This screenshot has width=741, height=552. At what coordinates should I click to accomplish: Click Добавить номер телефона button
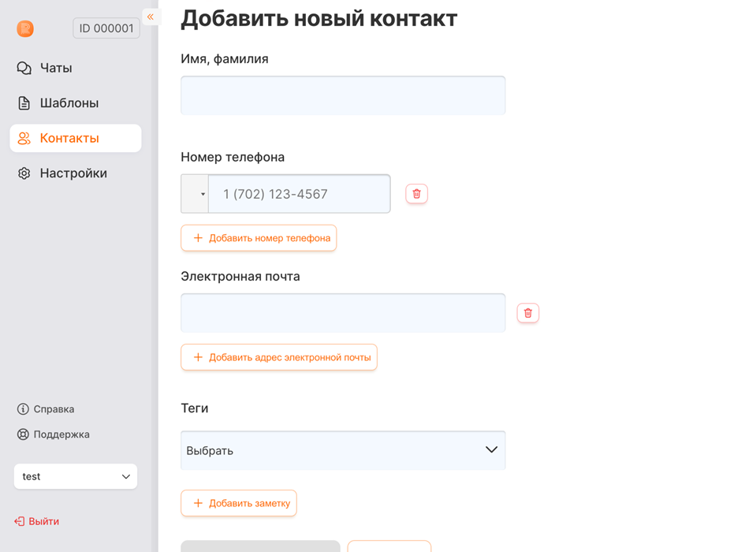(259, 238)
